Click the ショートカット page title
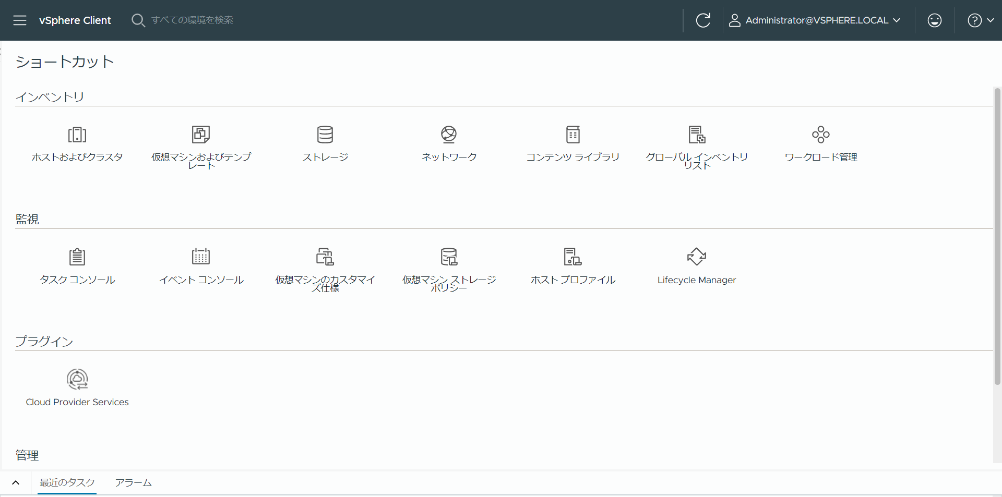The width and height of the screenshot is (1002, 497). (65, 62)
